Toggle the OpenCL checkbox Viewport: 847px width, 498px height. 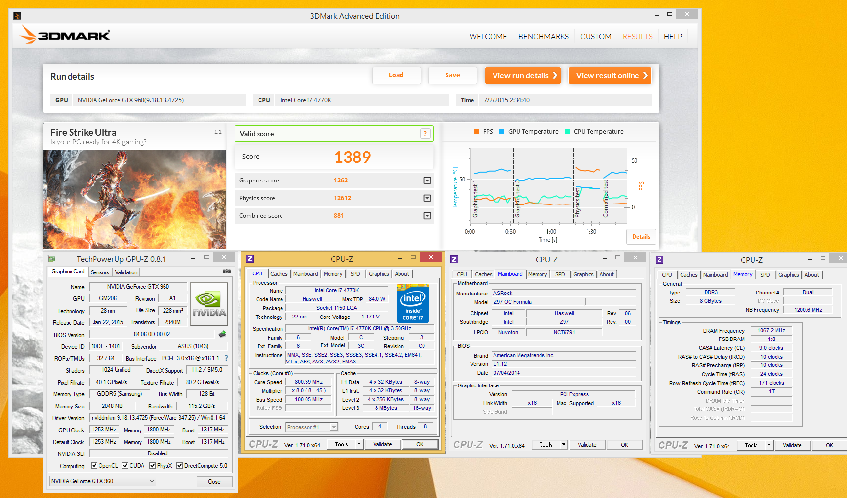94,466
